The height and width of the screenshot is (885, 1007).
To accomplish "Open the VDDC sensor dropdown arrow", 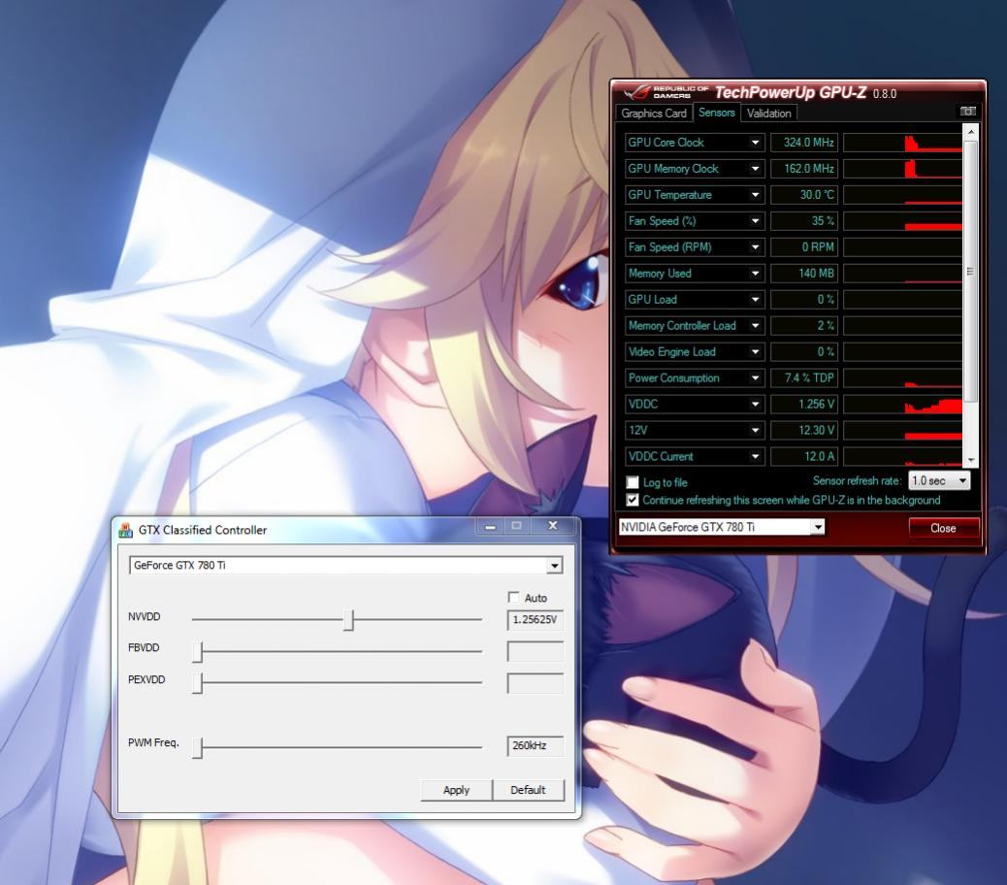I will 755,404.
